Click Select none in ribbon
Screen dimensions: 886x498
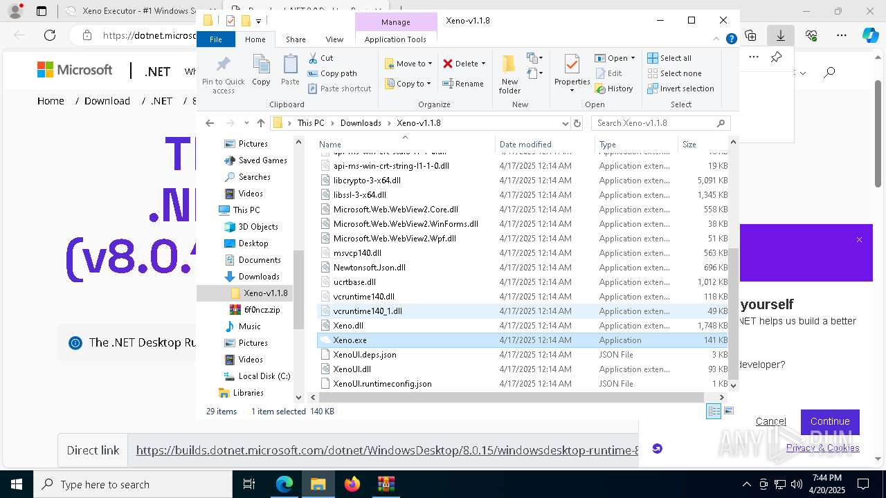click(x=673, y=73)
